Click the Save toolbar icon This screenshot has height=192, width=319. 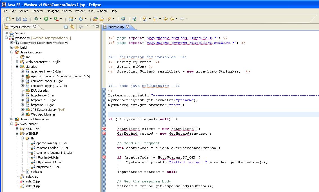tap(18, 19)
